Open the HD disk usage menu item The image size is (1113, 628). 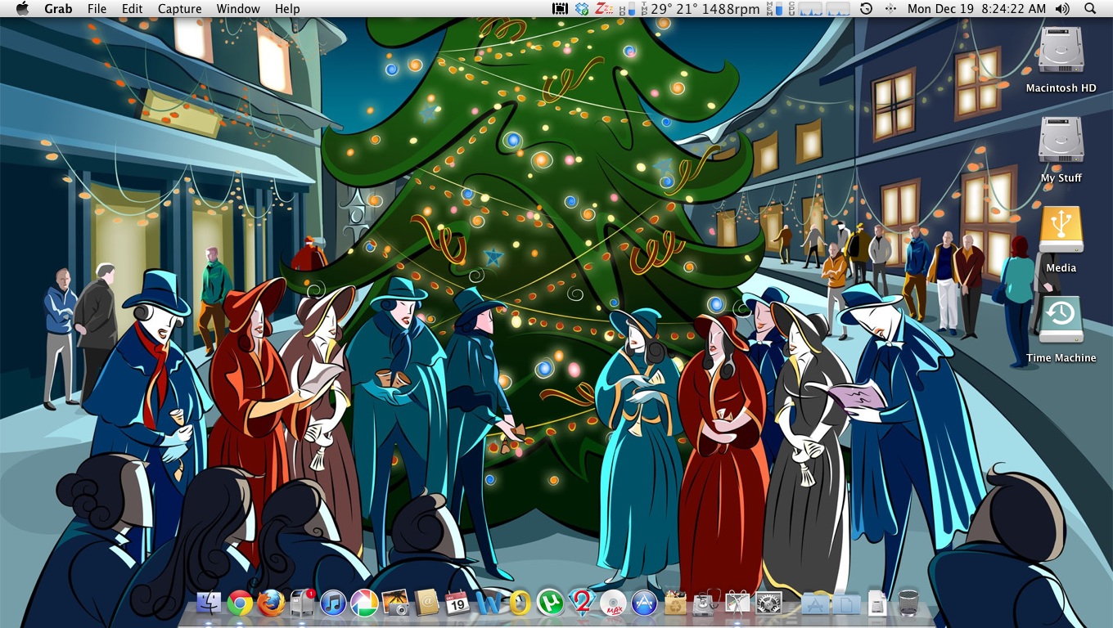[626, 8]
